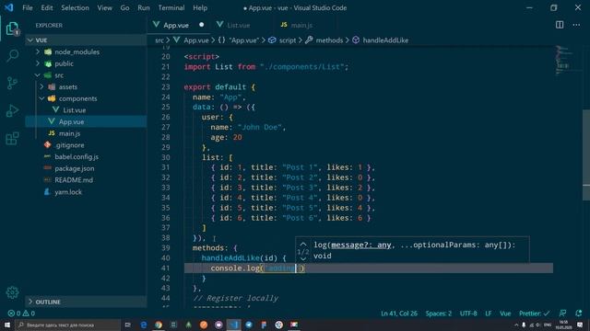Select language mode Vue in status bar
590x331 pixels.
(x=505, y=314)
